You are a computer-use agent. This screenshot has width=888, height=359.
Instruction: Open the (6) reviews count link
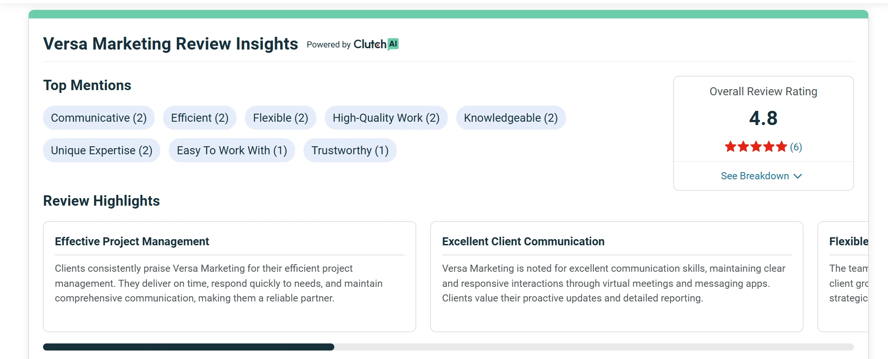click(x=796, y=147)
